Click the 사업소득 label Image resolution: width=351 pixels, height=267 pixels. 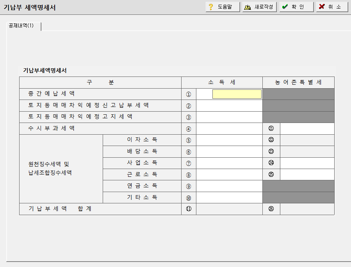click(x=142, y=163)
